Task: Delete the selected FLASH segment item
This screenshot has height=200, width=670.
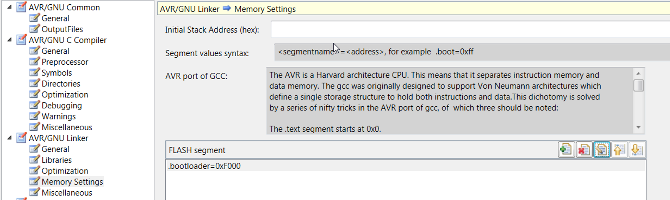Action: (x=584, y=150)
